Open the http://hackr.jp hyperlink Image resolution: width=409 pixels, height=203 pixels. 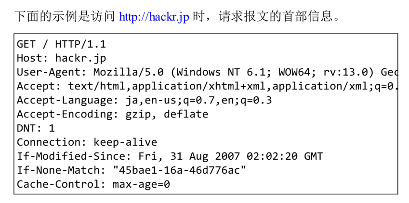point(154,17)
